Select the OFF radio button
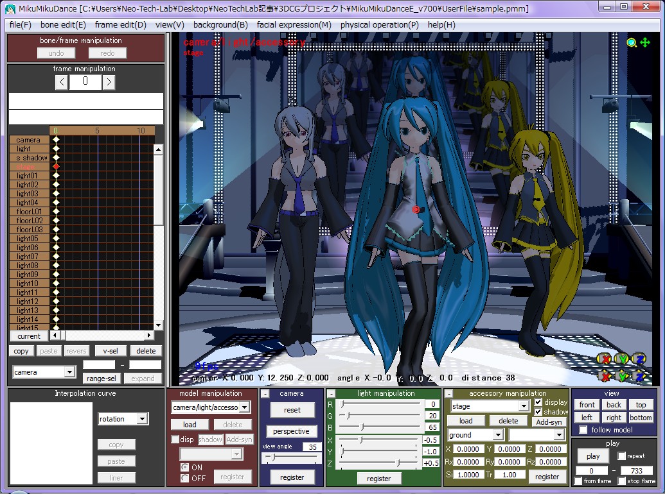The width and height of the screenshot is (665, 494). tap(184, 478)
